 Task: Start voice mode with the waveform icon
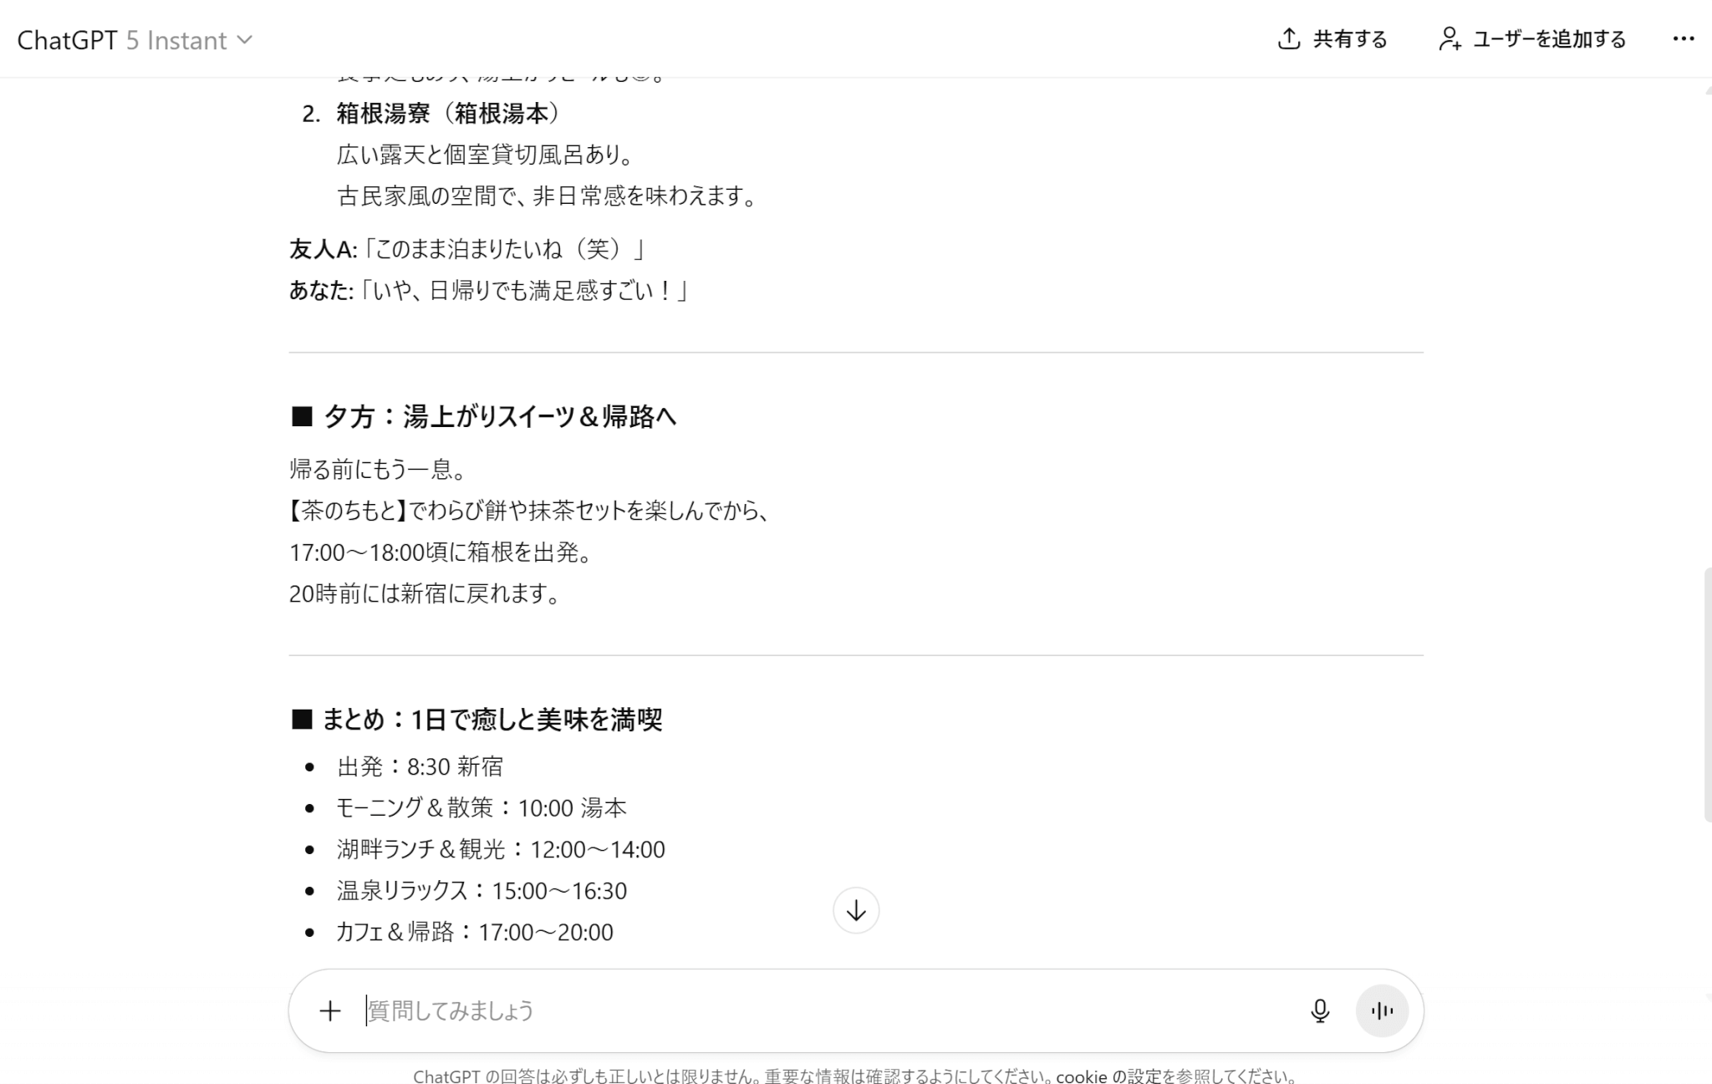click(x=1381, y=1010)
